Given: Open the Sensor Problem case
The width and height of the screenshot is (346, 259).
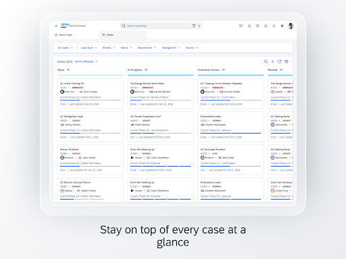Looking at the screenshot, I should (x=91, y=160).
